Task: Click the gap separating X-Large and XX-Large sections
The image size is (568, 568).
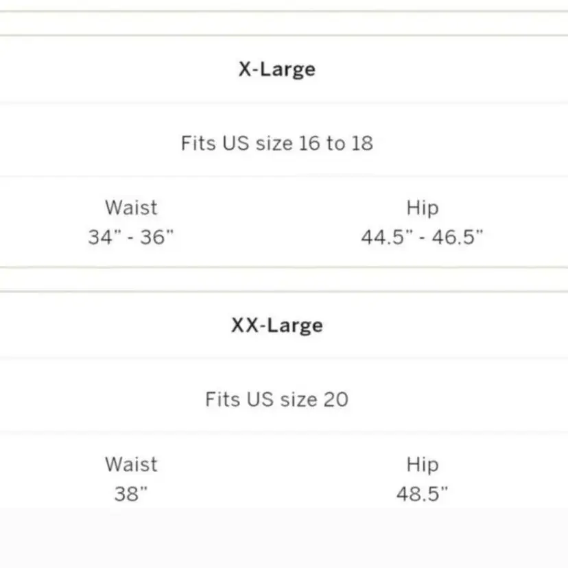Action: coord(284,279)
